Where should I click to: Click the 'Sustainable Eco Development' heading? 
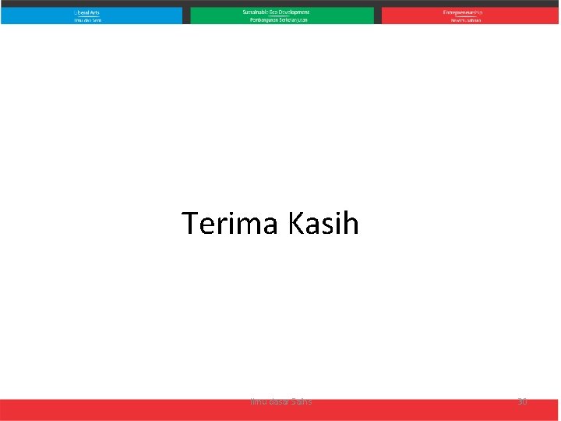[x=276, y=12]
